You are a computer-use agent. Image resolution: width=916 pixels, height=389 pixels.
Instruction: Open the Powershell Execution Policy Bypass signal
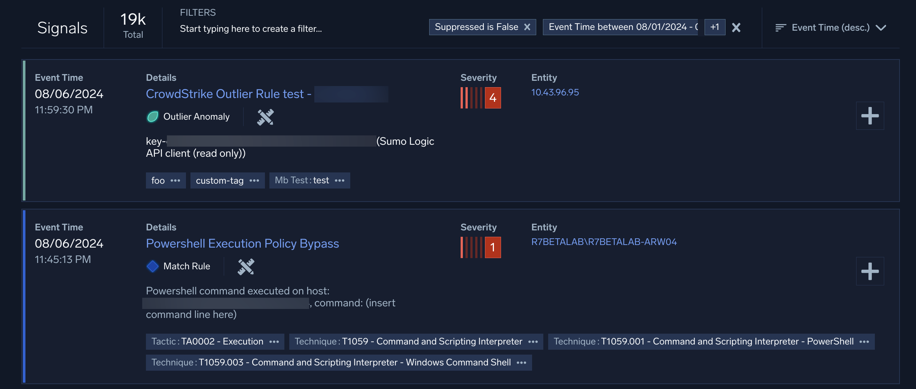(242, 243)
